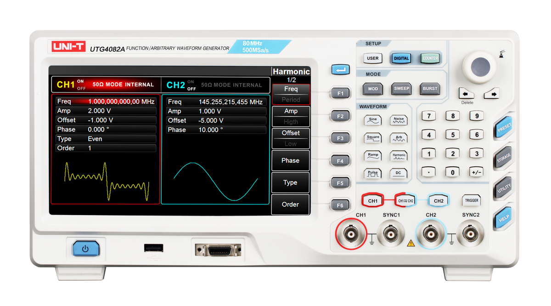Select the Phase softkey menu item
Viewport: 551px width, 306px height.
pos(291,160)
